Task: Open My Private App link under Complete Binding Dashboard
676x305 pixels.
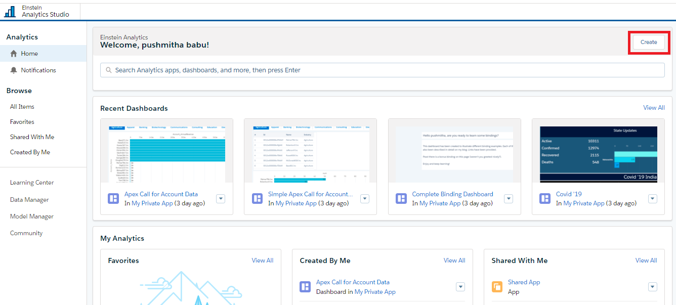Action: 440,203
